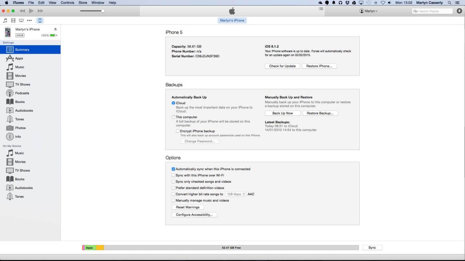Open the File menu
Image resolution: width=465 pixels, height=261 pixels.
(31, 3)
